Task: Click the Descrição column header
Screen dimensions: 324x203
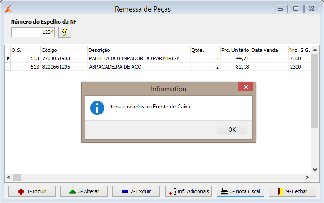Action: tap(139, 50)
